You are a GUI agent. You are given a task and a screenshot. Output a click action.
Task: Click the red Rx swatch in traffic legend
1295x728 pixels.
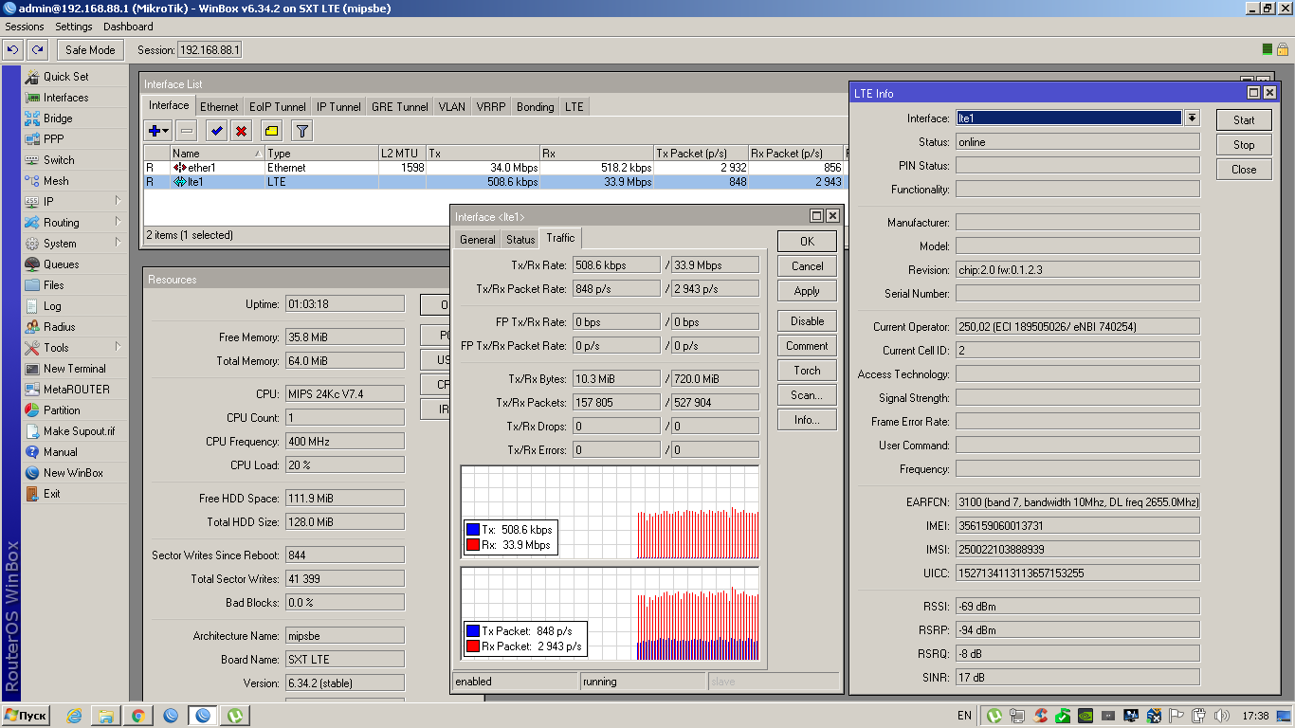pyautogui.click(x=472, y=545)
